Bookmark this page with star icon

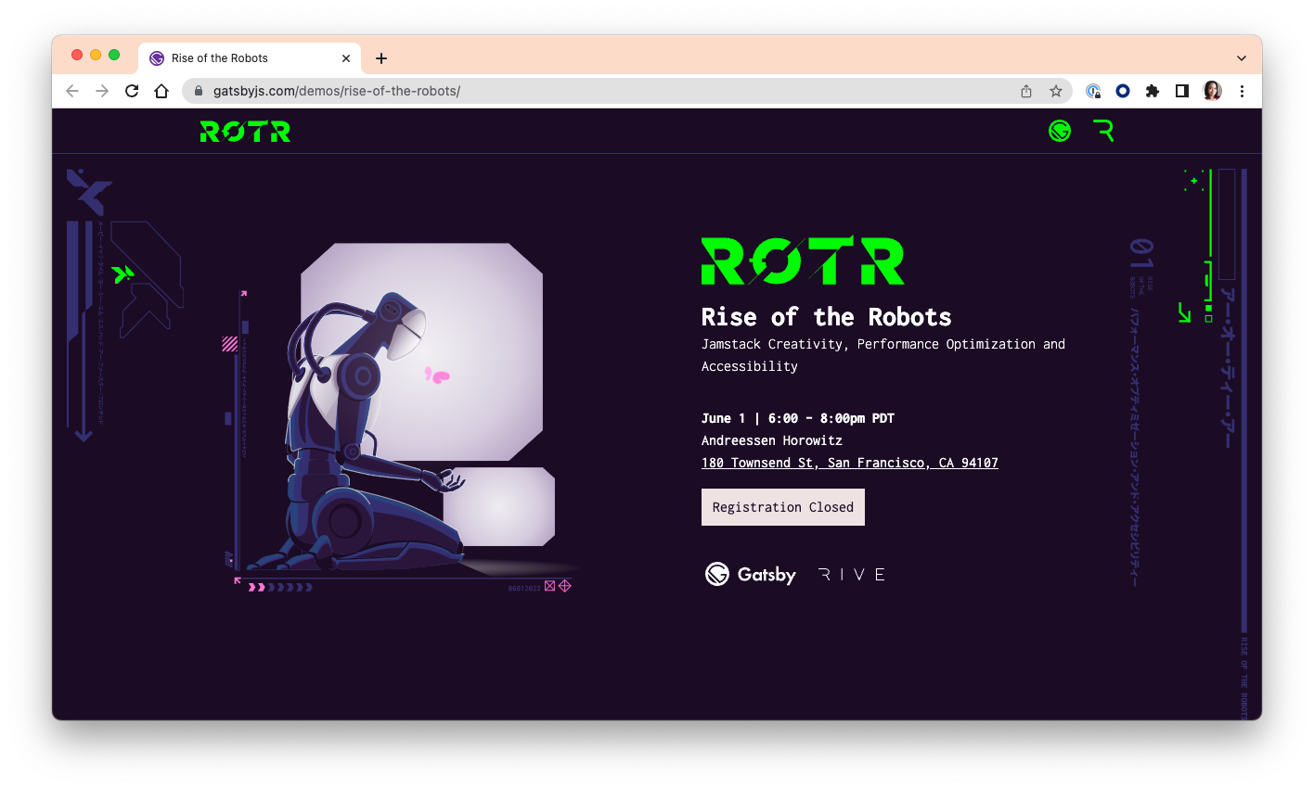(1056, 91)
